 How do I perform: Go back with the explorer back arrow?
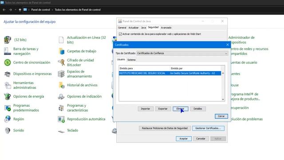pos(4,10)
